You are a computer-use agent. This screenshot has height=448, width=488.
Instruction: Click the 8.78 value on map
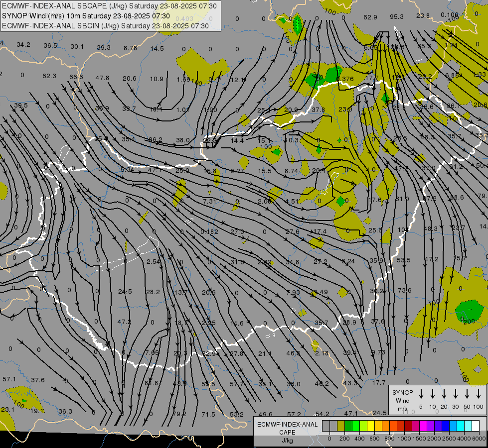point(130,48)
